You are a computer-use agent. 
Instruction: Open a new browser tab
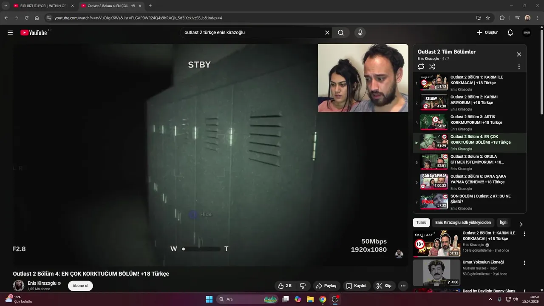click(150, 6)
